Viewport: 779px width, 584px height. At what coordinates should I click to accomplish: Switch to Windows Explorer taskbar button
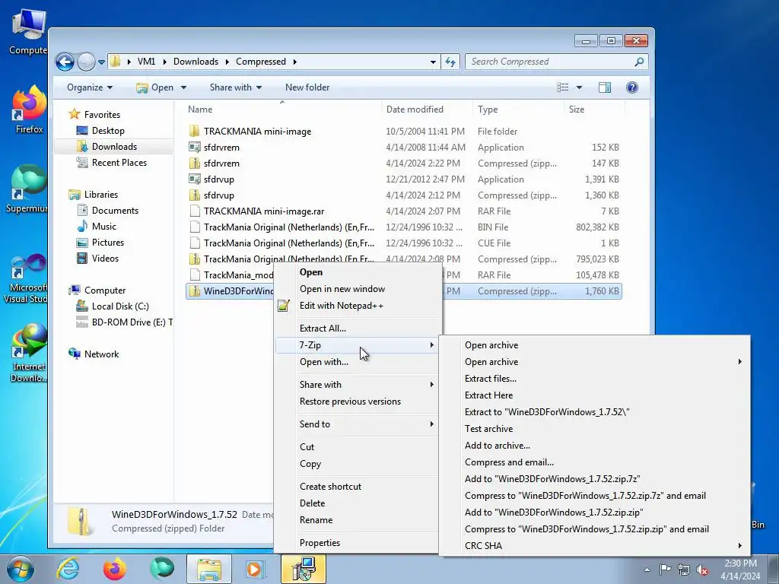[209, 569]
